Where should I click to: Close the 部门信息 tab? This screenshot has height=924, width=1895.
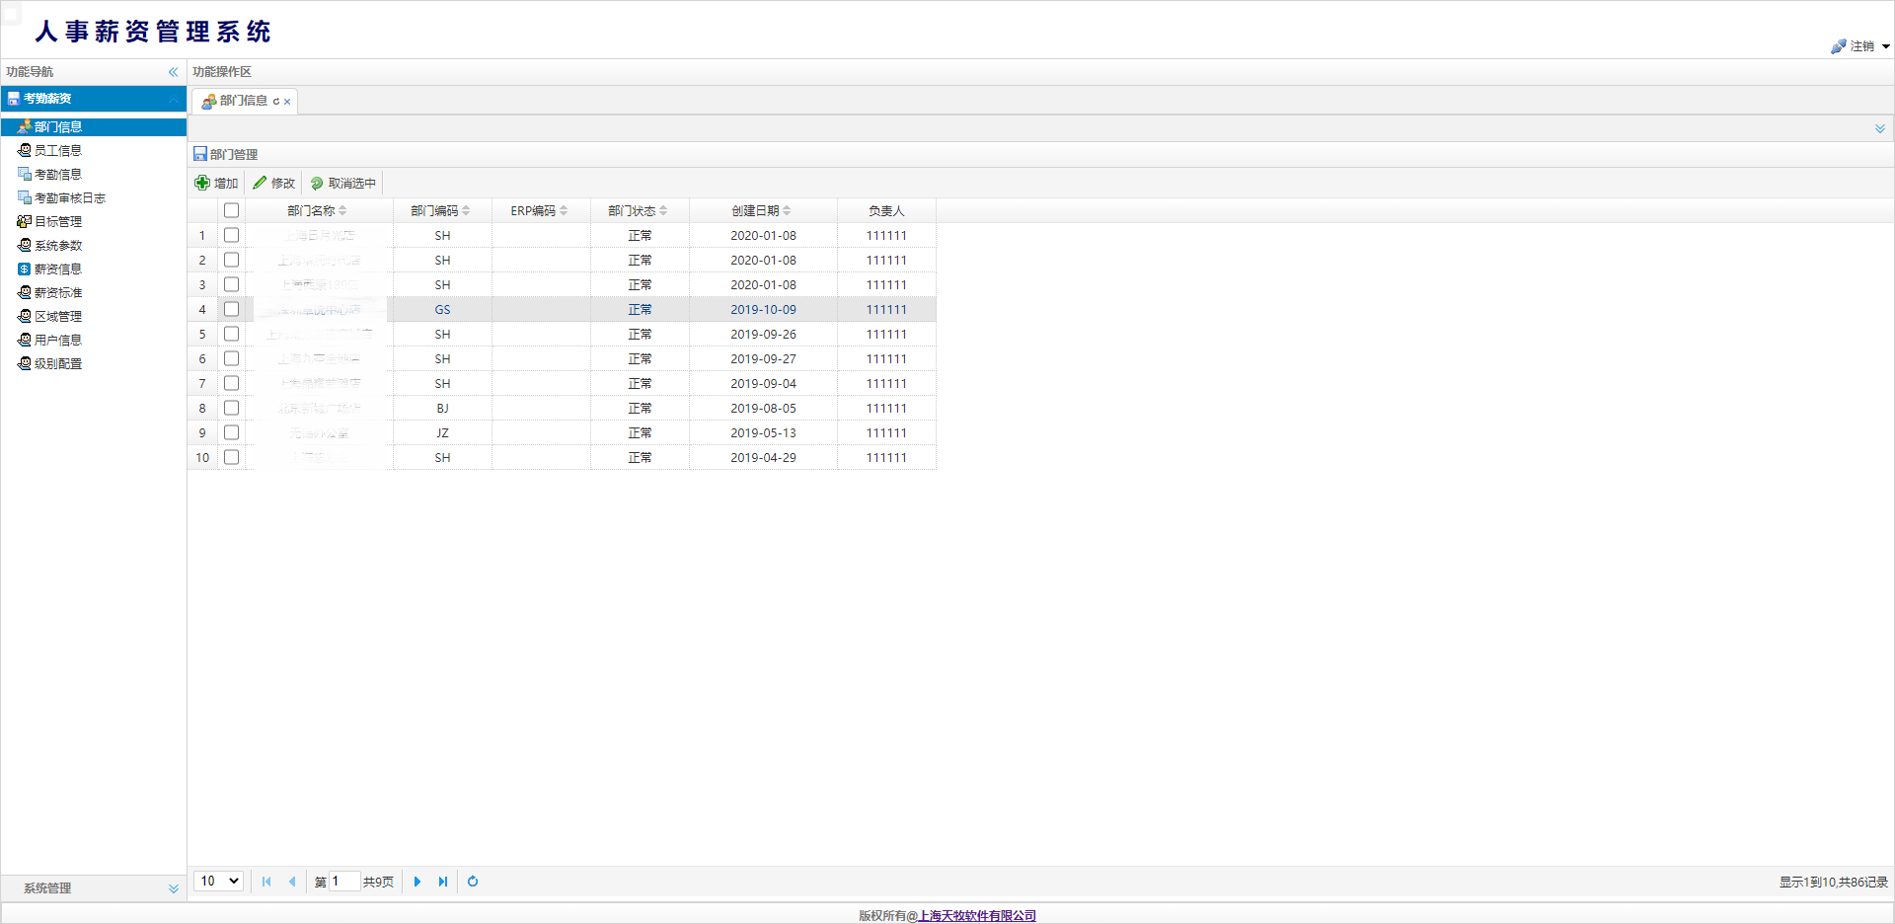(287, 102)
